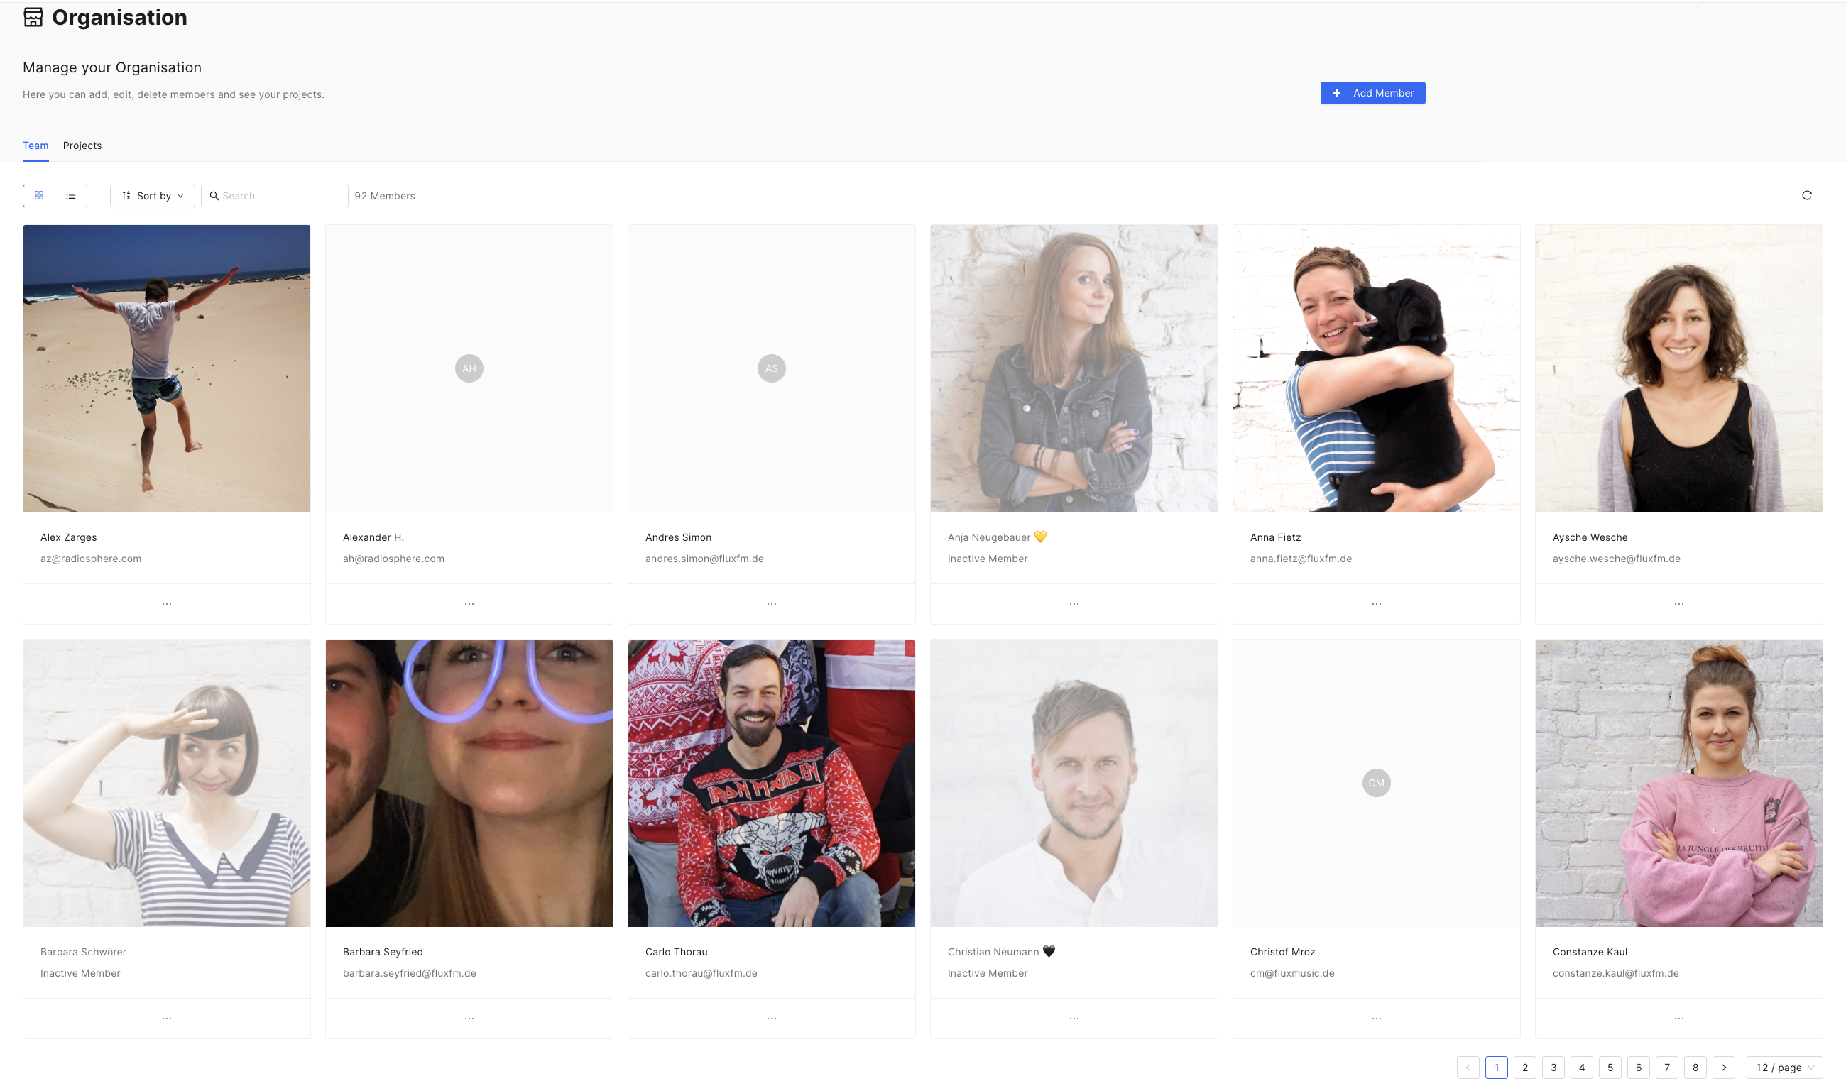
Task: Focus the member Search field
Action: 275,195
